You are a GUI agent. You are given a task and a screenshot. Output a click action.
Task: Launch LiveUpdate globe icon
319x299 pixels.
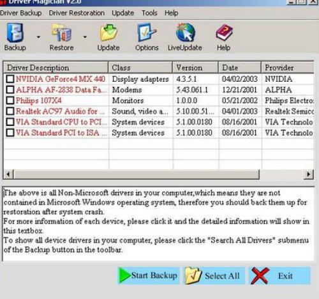[185, 33]
